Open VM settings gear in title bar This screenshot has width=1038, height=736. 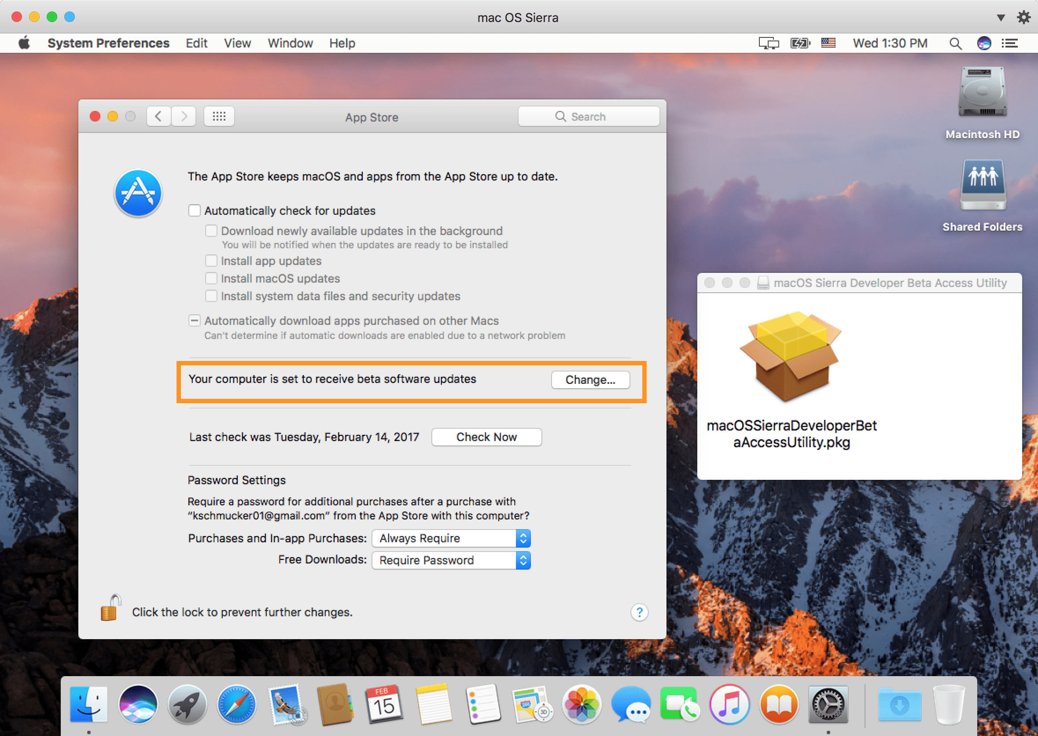click(1023, 17)
